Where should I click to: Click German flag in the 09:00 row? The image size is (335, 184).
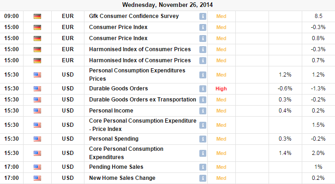click(x=37, y=16)
